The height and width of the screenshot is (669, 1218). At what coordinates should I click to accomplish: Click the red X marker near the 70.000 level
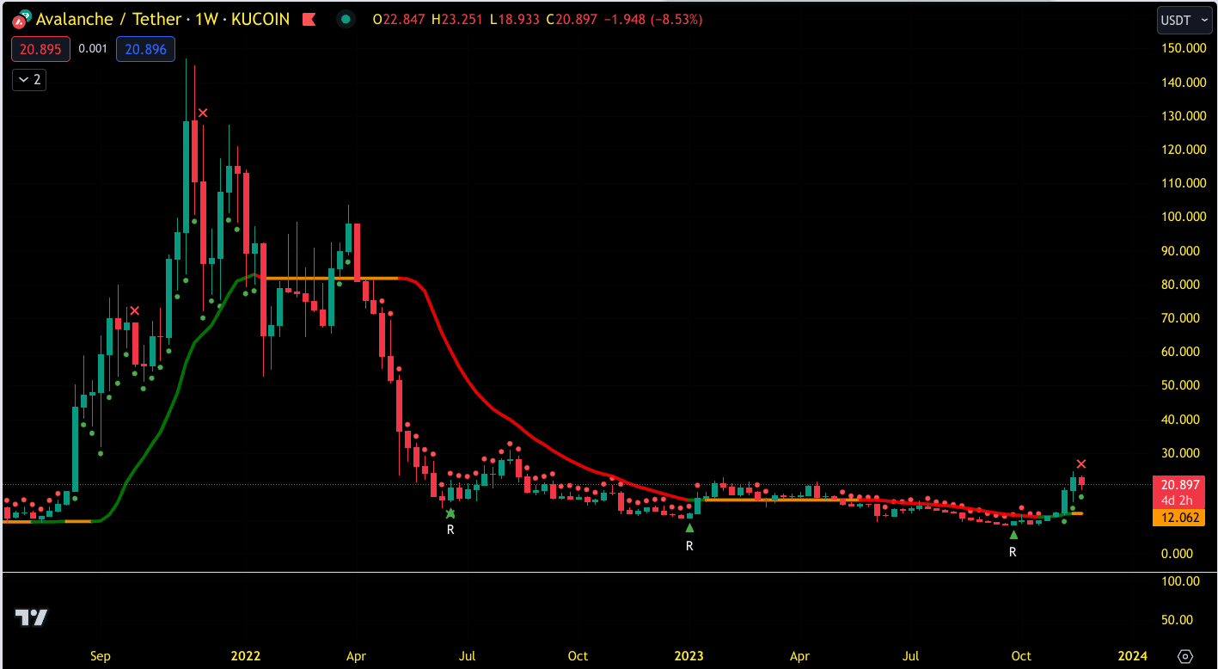[134, 310]
